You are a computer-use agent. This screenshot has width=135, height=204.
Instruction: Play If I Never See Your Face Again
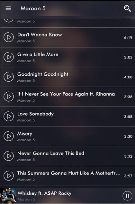(x=9, y=97)
